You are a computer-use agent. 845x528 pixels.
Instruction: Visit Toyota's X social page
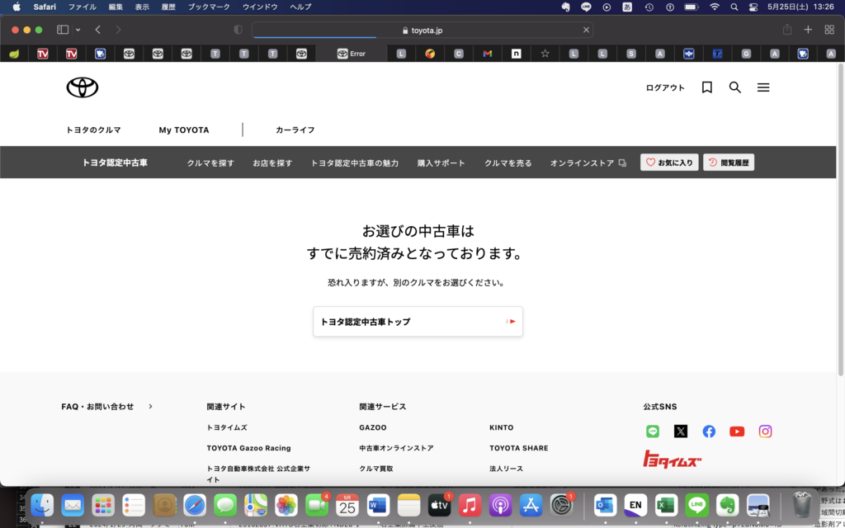(681, 431)
